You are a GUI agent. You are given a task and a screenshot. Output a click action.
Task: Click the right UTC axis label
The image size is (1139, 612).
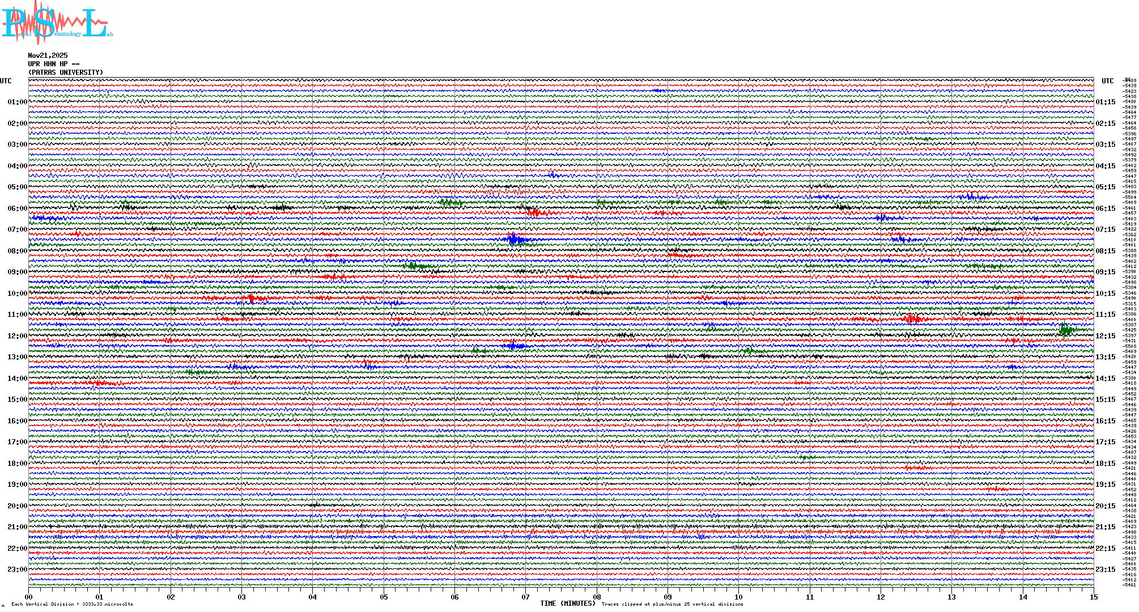point(1107,81)
